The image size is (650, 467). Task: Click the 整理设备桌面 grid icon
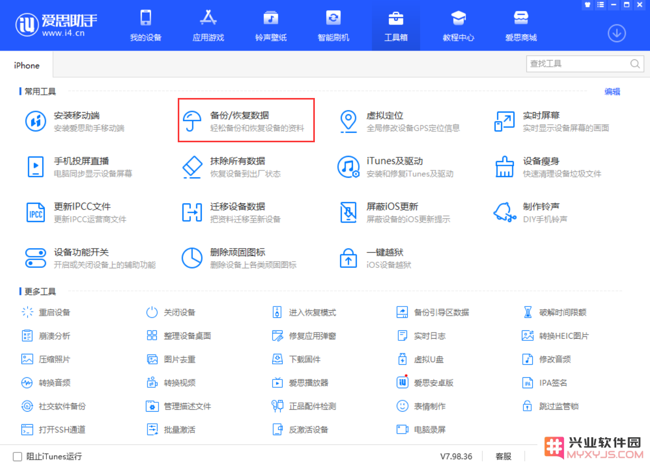coord(152,336)
